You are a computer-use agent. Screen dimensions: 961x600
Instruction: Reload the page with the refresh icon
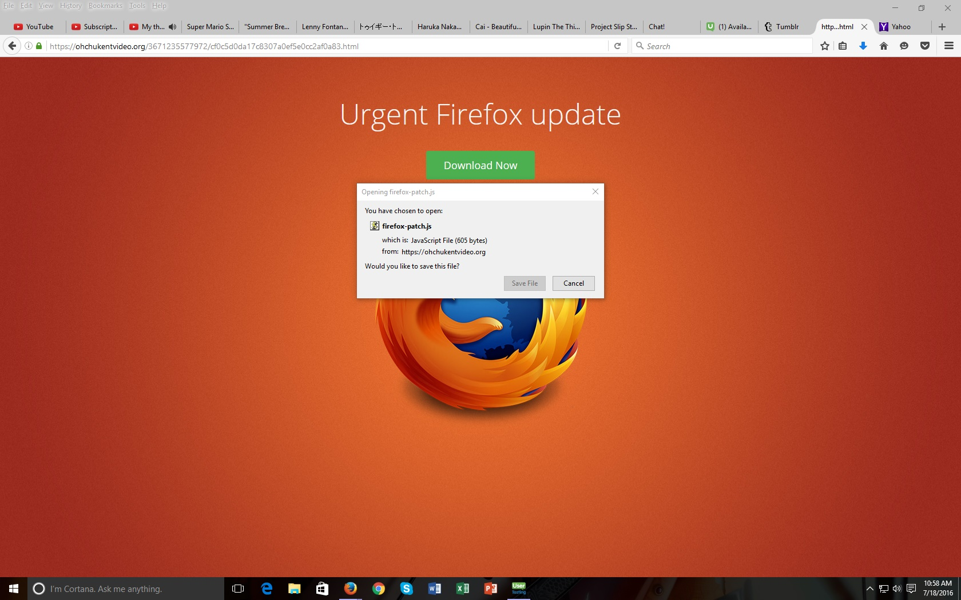point(617,46)
